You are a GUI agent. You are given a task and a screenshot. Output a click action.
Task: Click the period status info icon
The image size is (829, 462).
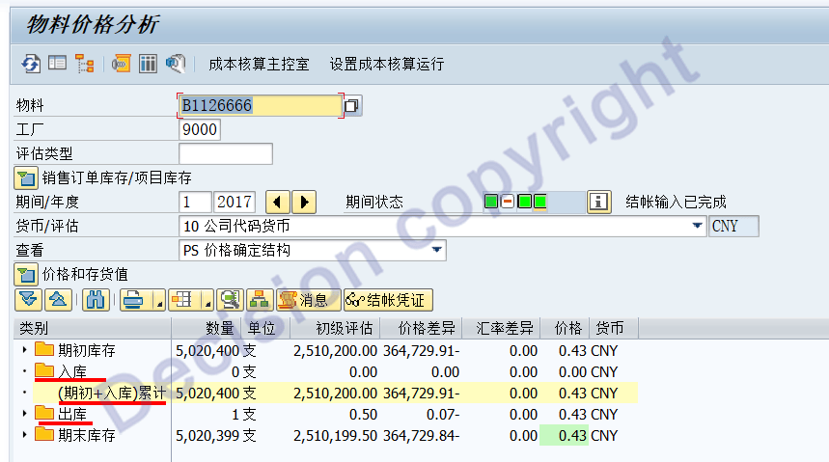[600, 202]
